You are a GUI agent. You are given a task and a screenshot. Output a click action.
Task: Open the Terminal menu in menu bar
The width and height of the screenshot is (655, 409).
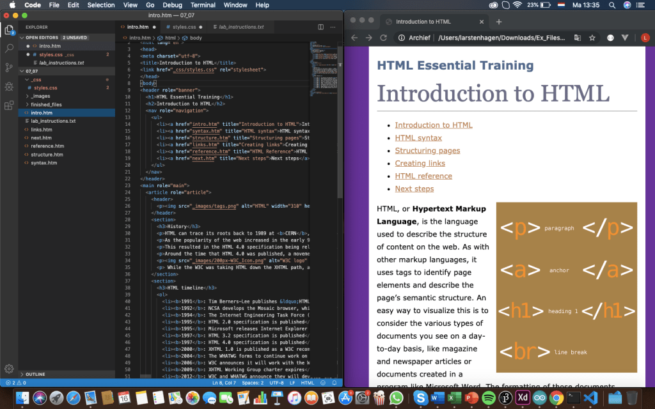(x=203, y=4)
